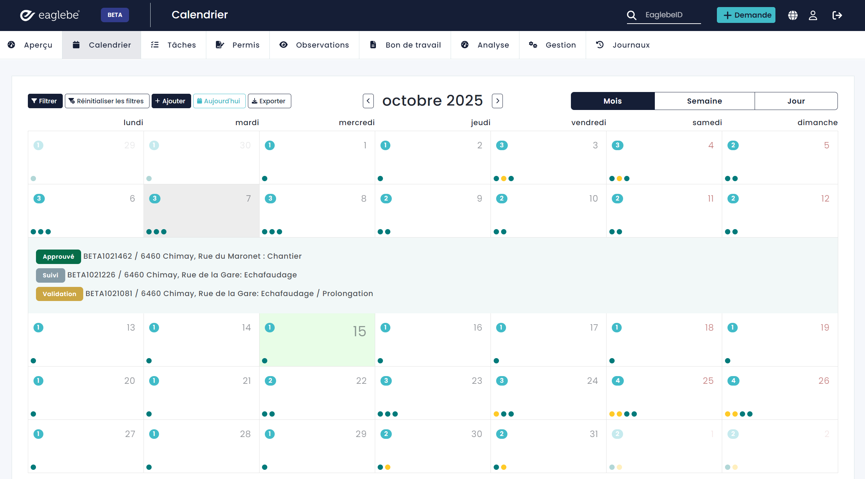Switch calendar view to Jour
This screenshot has height=479, width=865.
pos(796,101)
